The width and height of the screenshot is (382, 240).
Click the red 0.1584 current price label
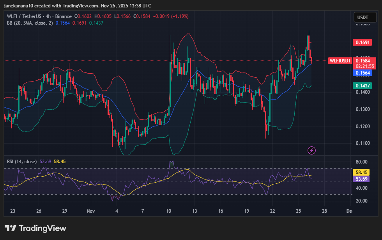(362, 60)
